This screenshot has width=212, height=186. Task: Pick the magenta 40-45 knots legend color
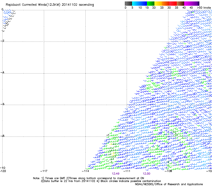188,3
